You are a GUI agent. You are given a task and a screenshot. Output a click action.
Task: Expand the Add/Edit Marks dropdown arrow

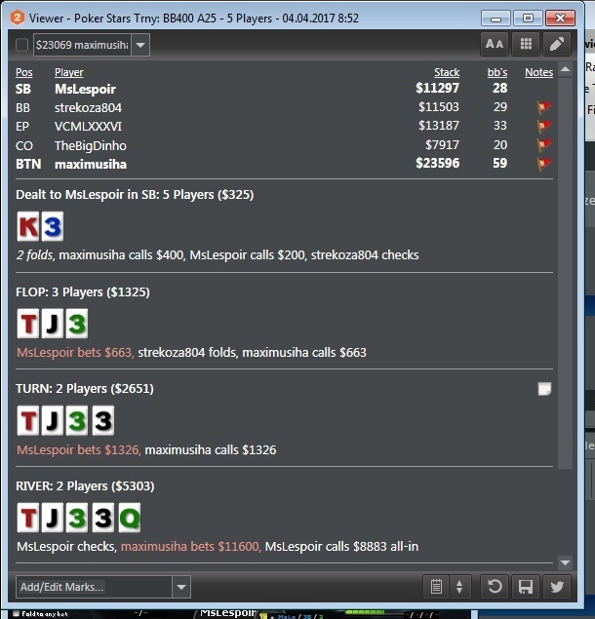tap(181, 587)
